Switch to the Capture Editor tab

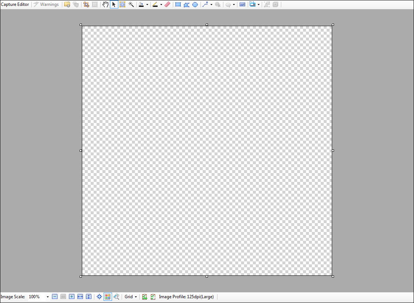pos(15,4)
